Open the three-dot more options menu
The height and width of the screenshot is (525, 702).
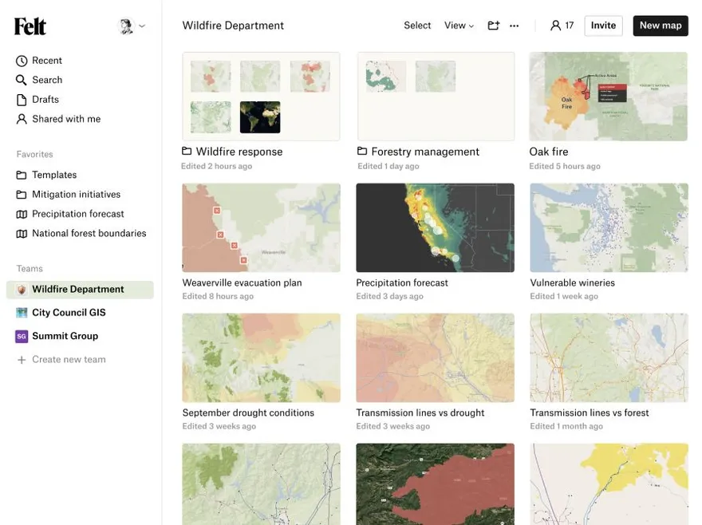(x=515, y=26)
